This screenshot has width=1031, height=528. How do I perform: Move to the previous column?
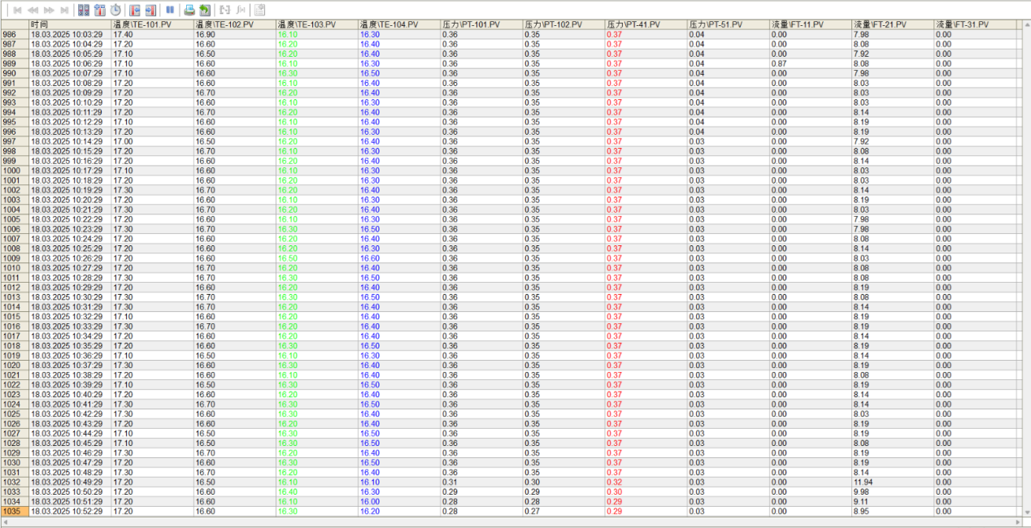coord(135,11)
